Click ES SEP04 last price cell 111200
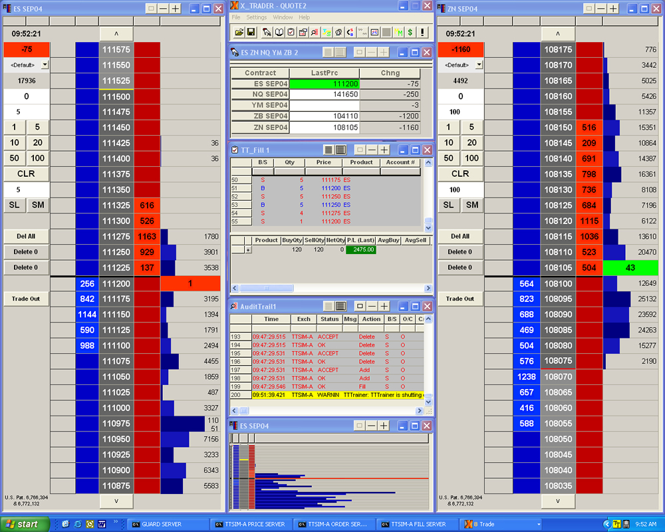 coord(325,84)
